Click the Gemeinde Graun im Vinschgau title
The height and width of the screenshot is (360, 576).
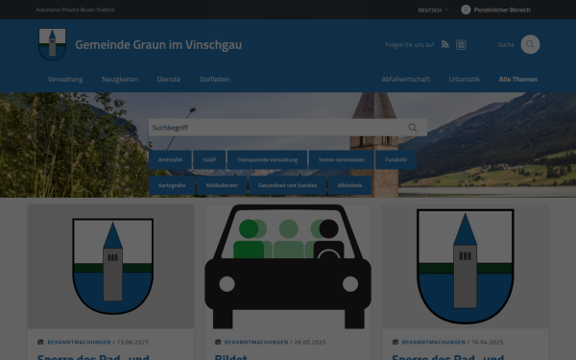pos(158,44)
